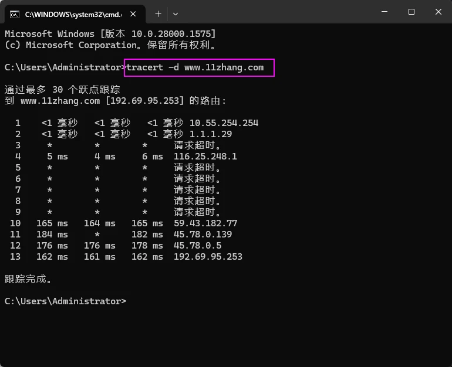Click hop 4 address 116.25.248.1
Screen dimensions: 452x367
[x=205, y=157]
